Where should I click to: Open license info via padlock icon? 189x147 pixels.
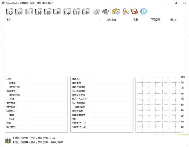tap(125, 12)
